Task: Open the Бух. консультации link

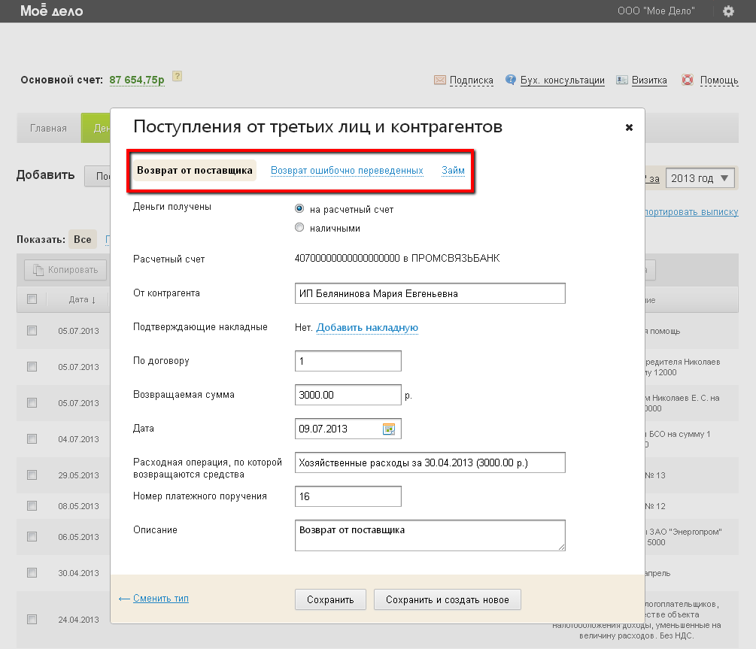Action: tap(563, 80)
